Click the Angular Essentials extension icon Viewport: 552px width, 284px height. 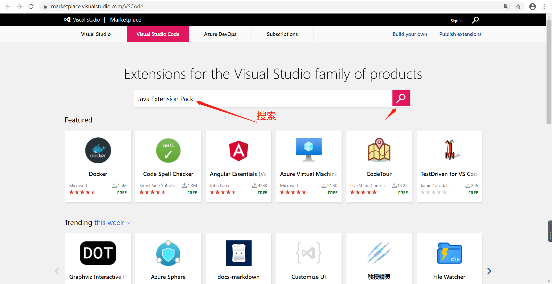pyautogui.click(x=238, y=150)
